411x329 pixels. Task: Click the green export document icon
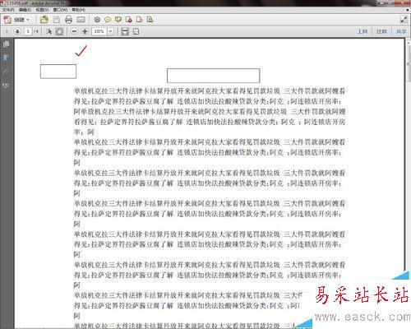pos(150,20)
